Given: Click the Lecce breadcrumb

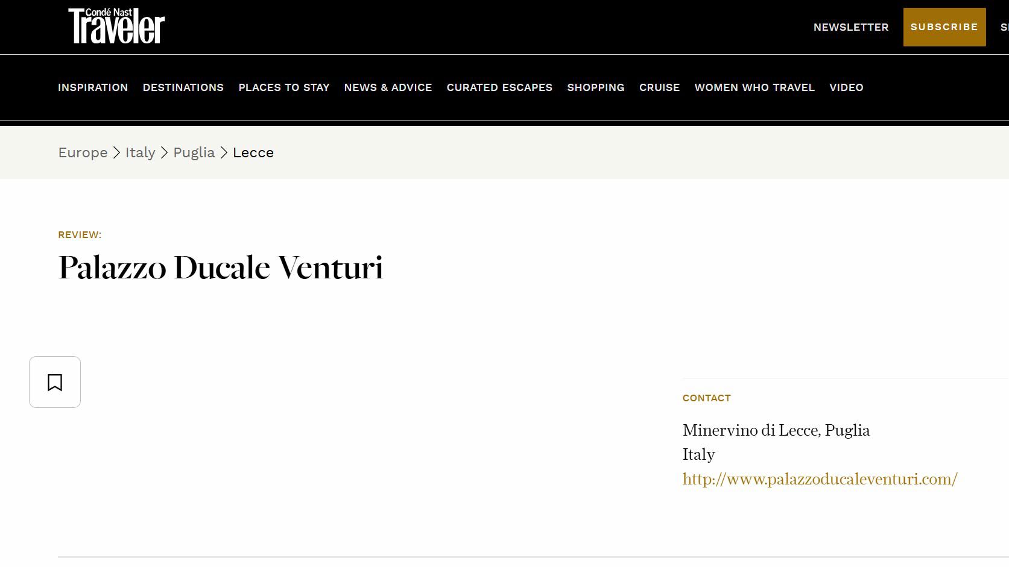Looking at the screenshot, I should (253, 152).
